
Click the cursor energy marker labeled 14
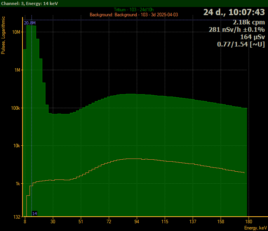pyautogui.click(x=35, y=214)
